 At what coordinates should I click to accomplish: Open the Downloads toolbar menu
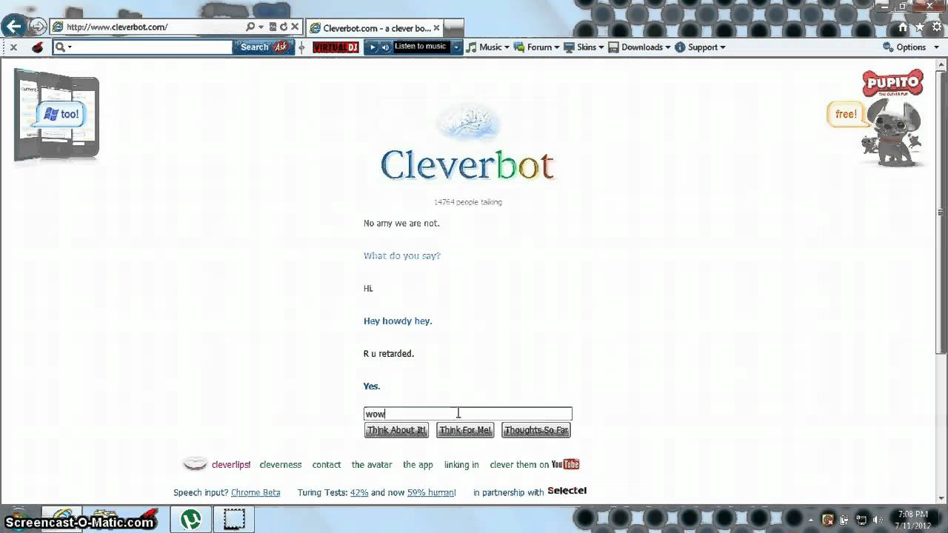tap(639, 47)
